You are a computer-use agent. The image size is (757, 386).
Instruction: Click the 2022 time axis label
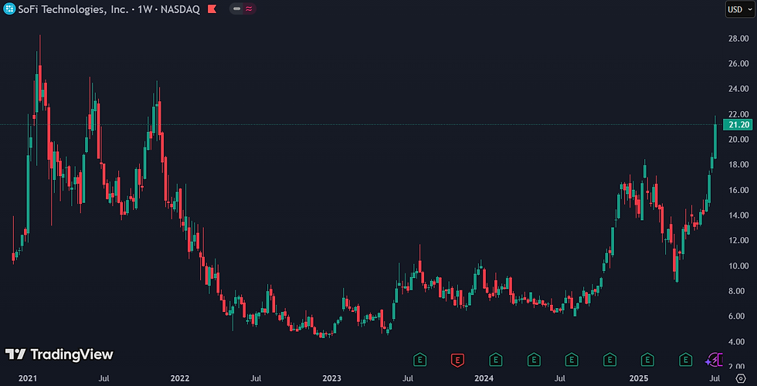(x=180, y=378)
